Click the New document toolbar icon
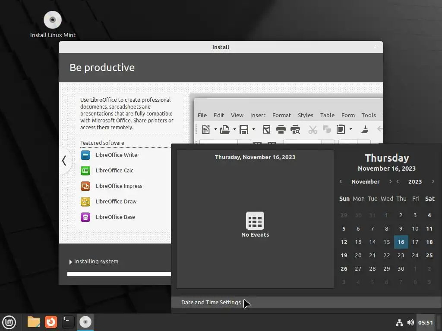The height and width of the screenshot is (331, 442). tap(205, 129)
